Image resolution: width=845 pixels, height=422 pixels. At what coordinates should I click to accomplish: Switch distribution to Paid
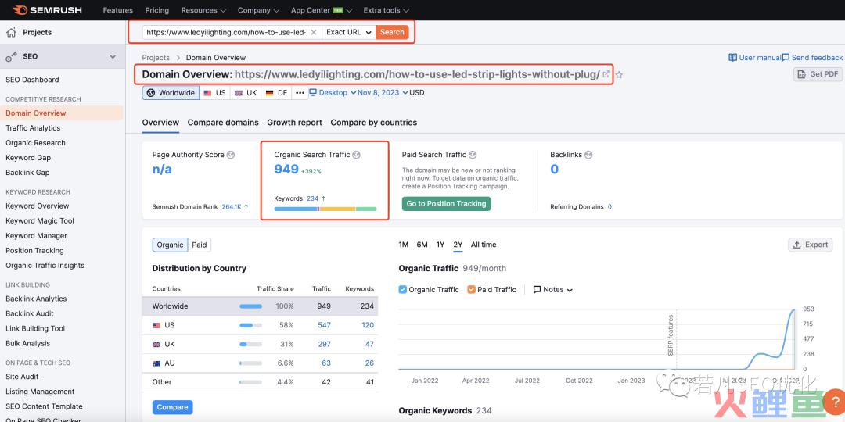click(200, 245)
